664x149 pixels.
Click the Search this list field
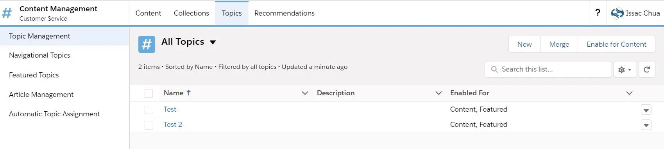(548, 69)
